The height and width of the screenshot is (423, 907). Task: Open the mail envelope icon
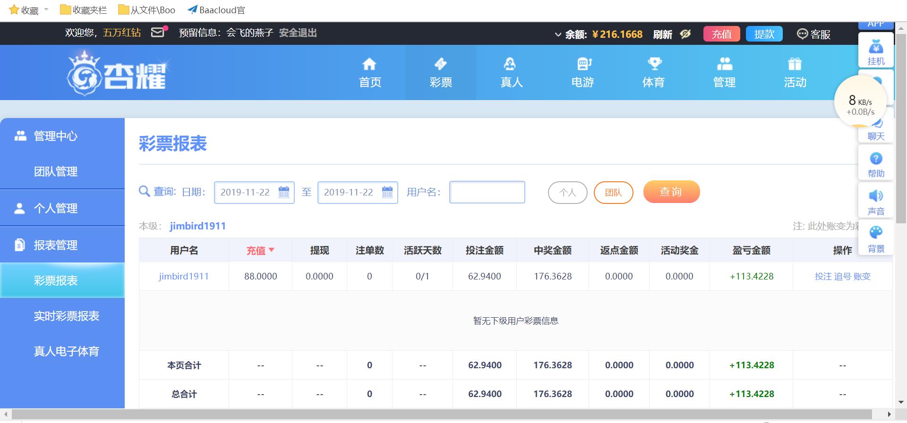click(x=158, y=32)
